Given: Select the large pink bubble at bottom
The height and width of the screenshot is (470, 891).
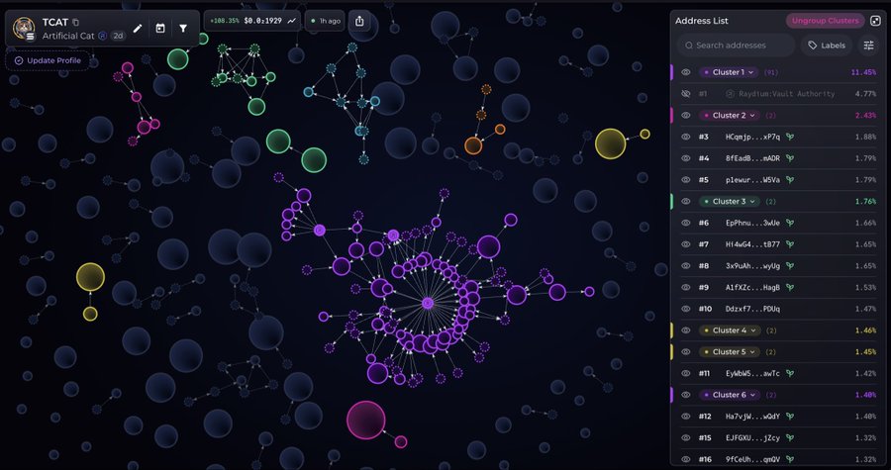Looking at the screenshot, I should point(366,421).
